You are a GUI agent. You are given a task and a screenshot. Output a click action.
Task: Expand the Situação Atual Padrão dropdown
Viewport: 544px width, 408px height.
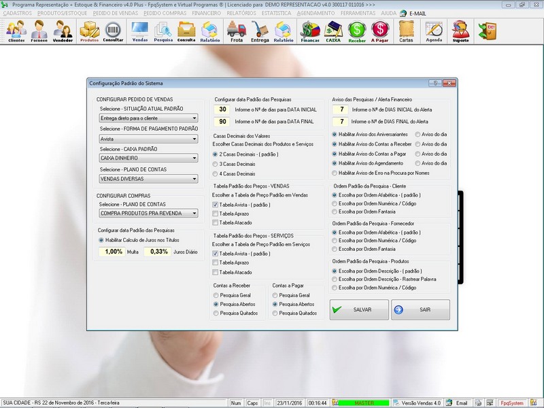tap(194, 118)
